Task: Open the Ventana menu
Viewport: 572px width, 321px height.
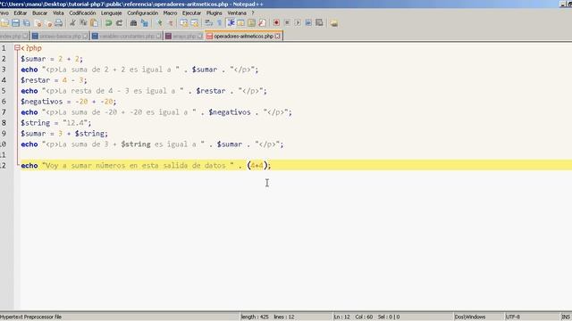Action: (237, 13)
